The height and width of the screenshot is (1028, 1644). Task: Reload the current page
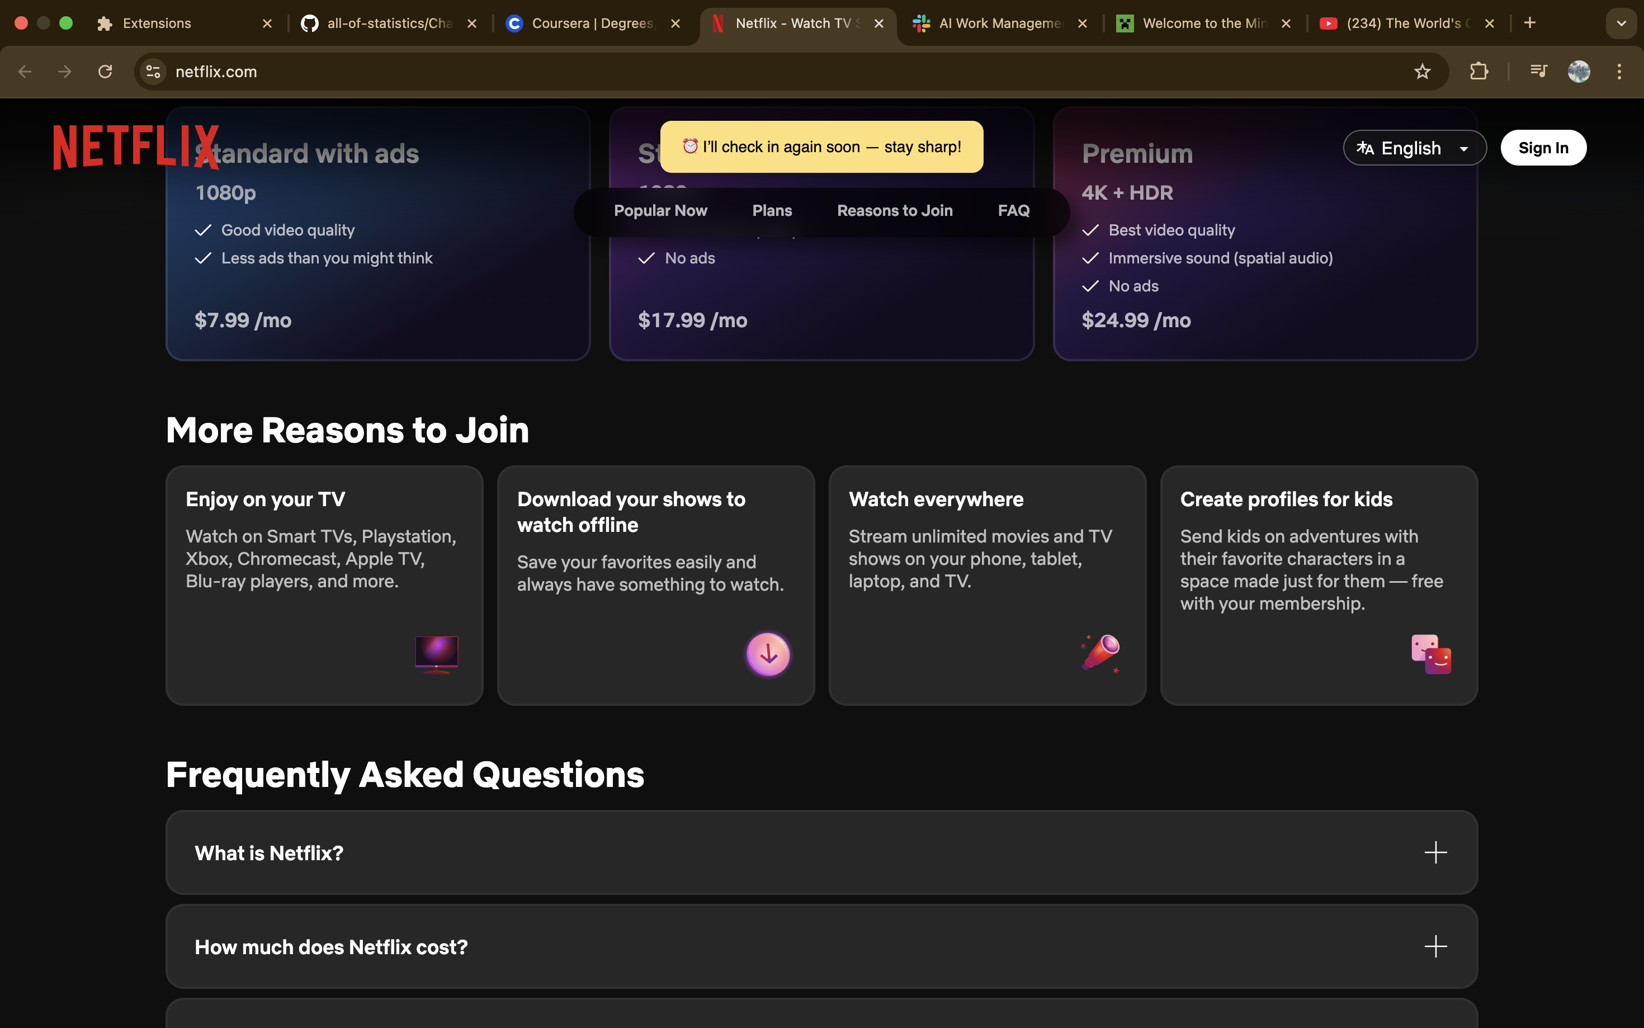[x=105, y=72]
